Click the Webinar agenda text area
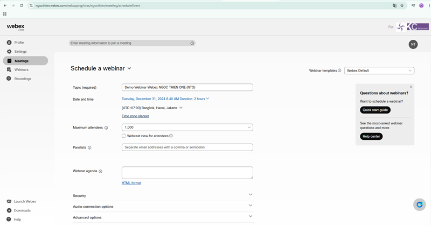This screenshot has height=226, width=431. pyautogui.click(x=187, y=173)
